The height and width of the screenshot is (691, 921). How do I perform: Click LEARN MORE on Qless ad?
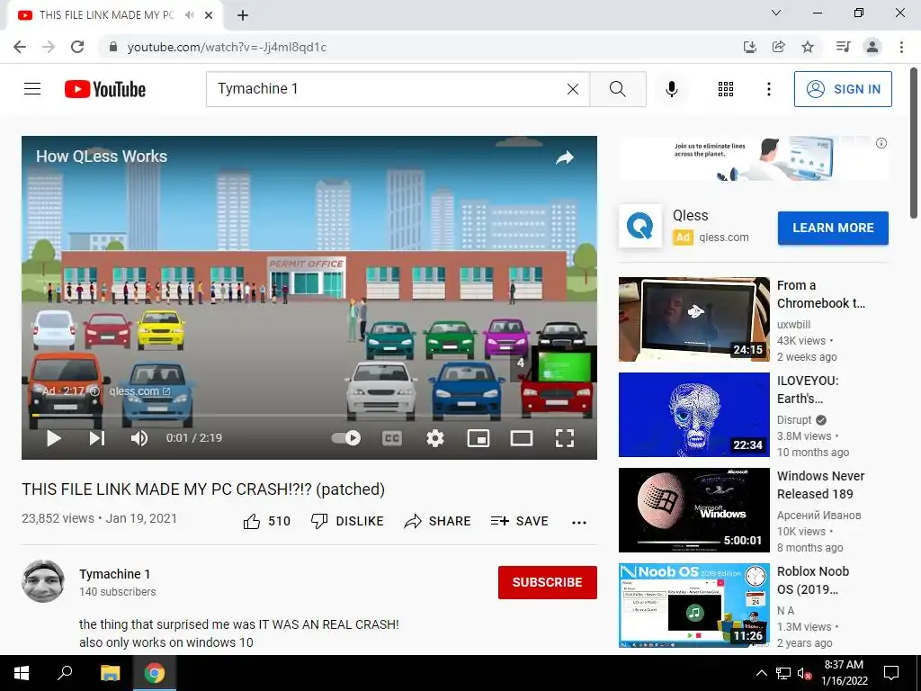pos(833,228)
